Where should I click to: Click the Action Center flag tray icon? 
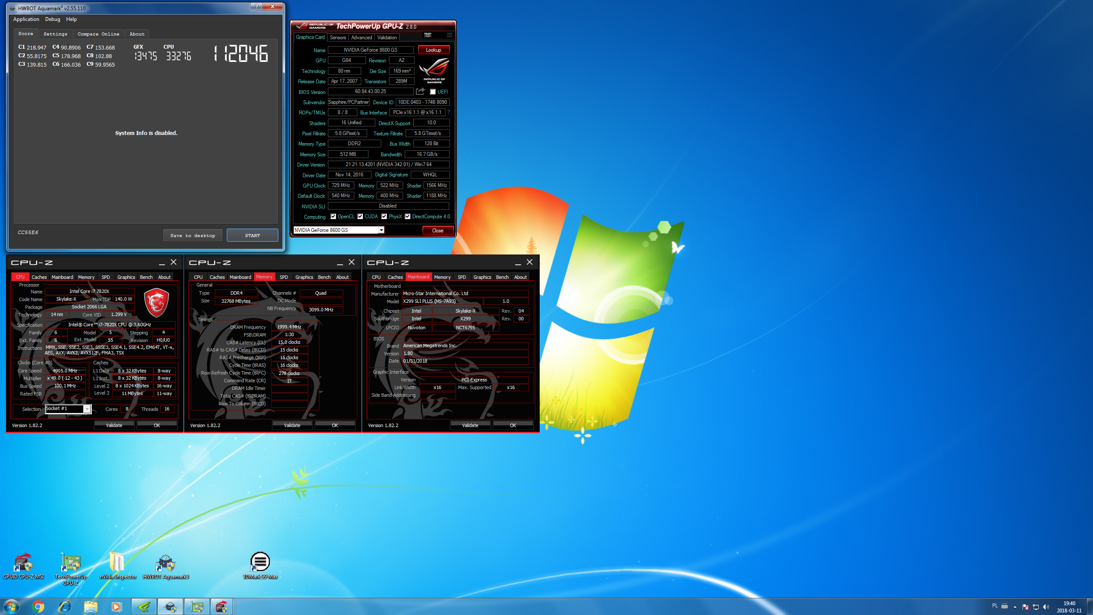click(x=1026, y=607)
